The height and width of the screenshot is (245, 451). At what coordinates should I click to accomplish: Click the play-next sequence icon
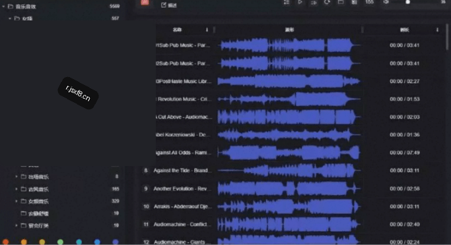[x=314, y=3]
